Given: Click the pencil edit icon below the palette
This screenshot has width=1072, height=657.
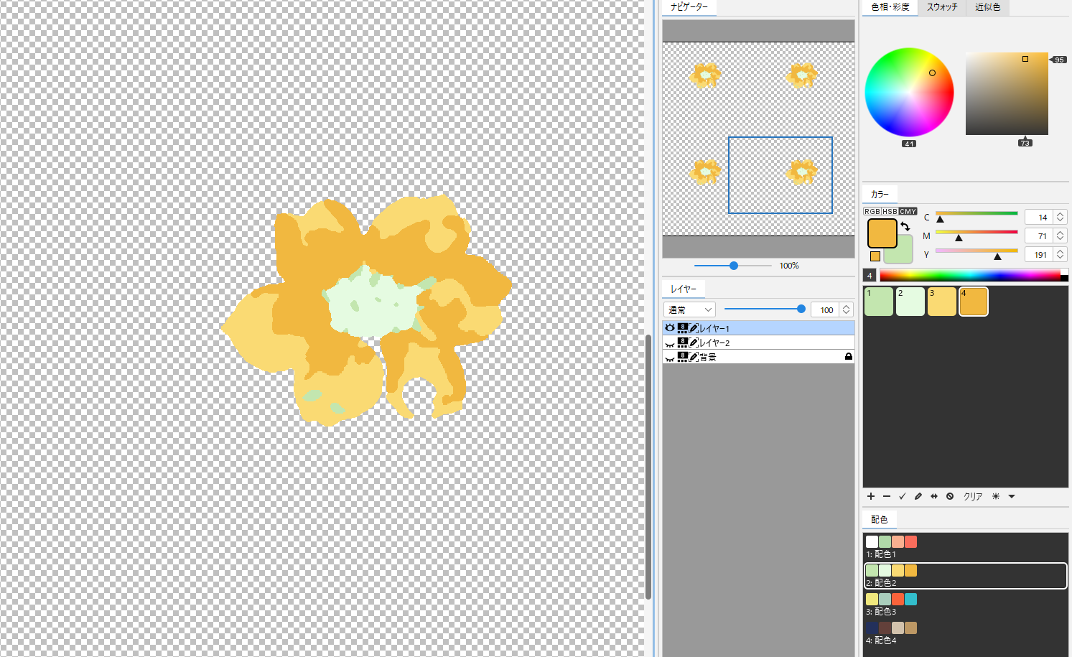Looking at the screenshot, I should pyautogui.click(x=918, y=496).
